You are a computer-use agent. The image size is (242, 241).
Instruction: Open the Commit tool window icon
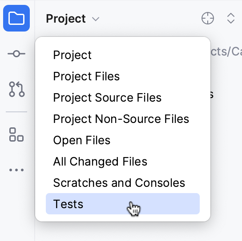pyautogui.click(x=16, y=54)
